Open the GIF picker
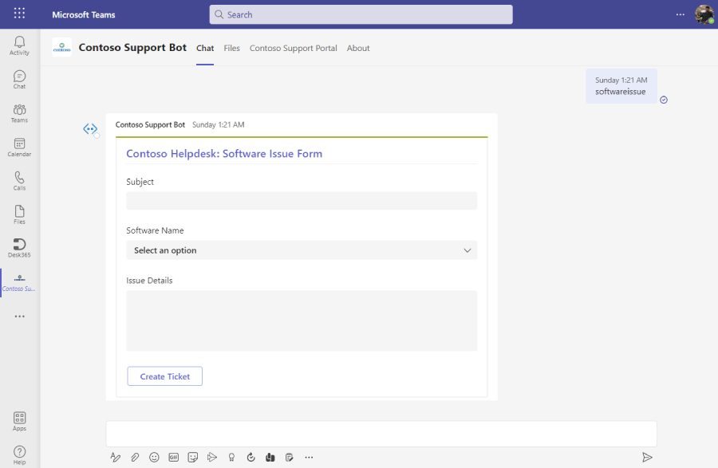Screen dimensions: 718x468 174,457
